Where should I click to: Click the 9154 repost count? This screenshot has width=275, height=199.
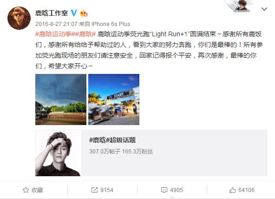pyautogui.click(x=107, y=190)
